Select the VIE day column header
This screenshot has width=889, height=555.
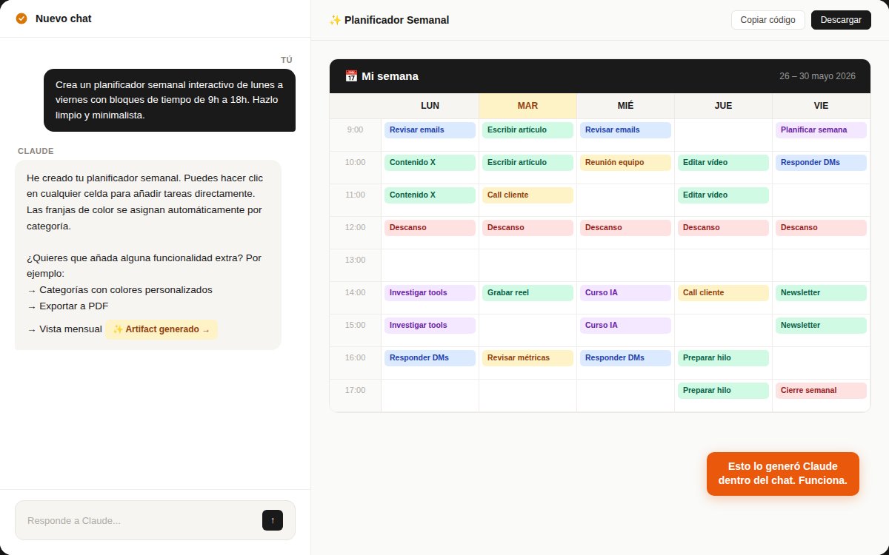point(821,106)
